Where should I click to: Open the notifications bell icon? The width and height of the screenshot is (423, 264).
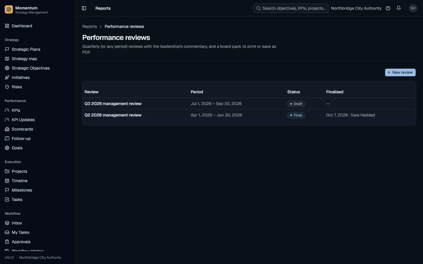pyautogui.click(x=399, y=8)
